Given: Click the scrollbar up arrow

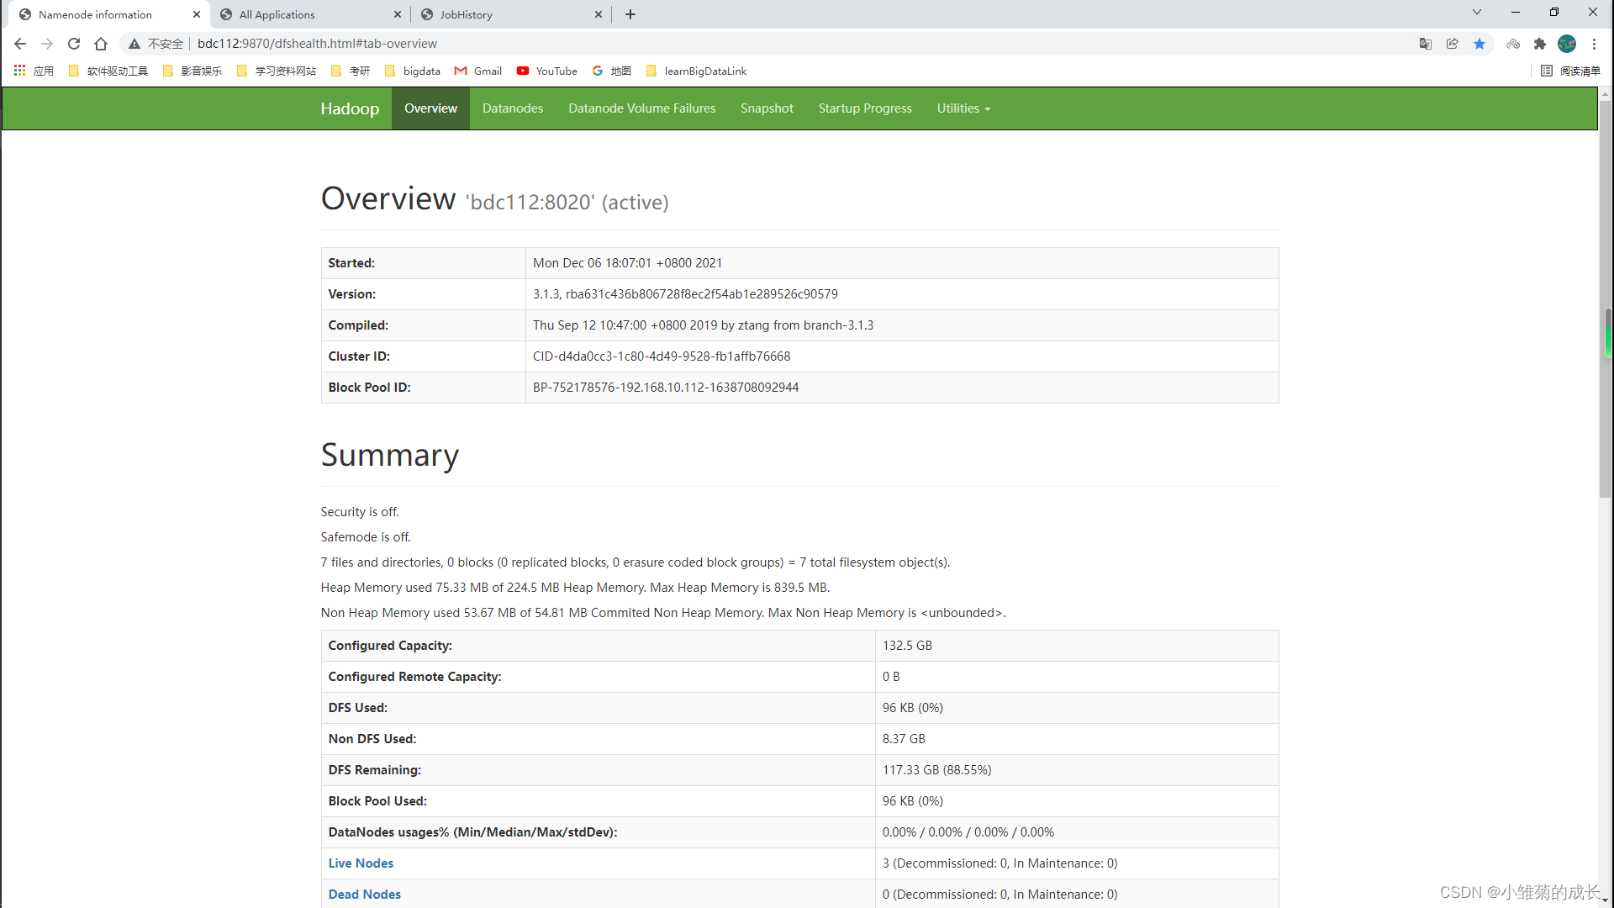Looking at the screenshot, I should coord(1606,93).
